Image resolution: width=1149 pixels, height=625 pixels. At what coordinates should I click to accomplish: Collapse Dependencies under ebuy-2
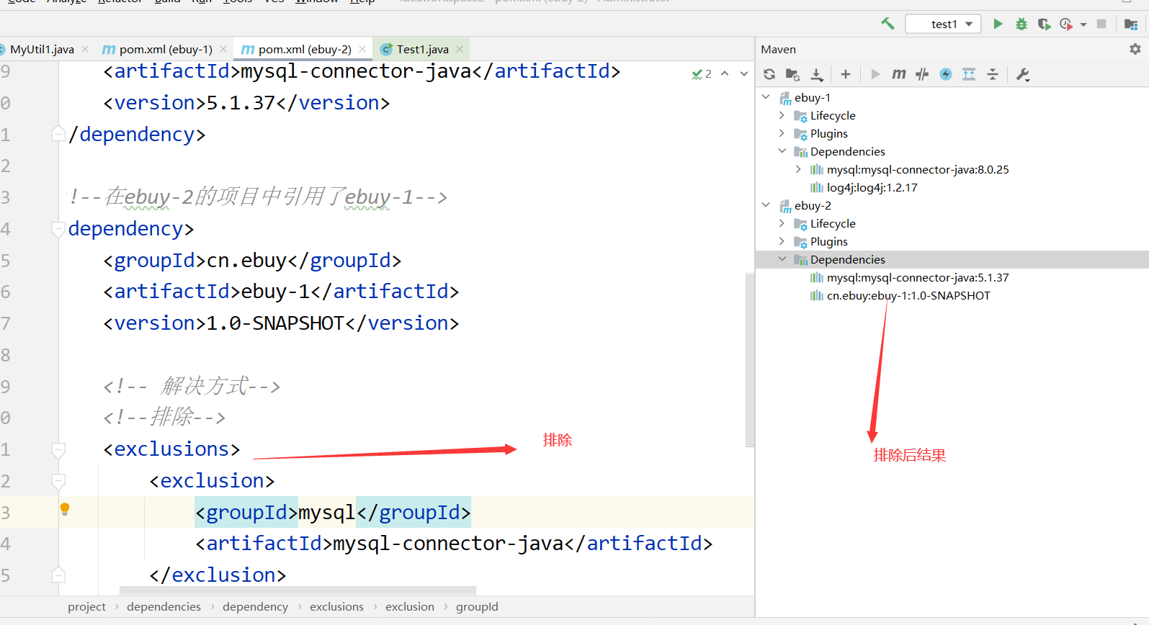coord(782,259)
